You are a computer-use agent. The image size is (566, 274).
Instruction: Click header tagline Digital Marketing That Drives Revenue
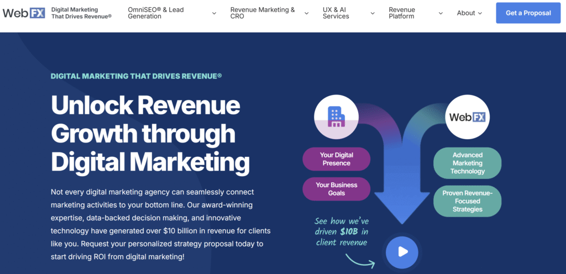tap(81, 13)
